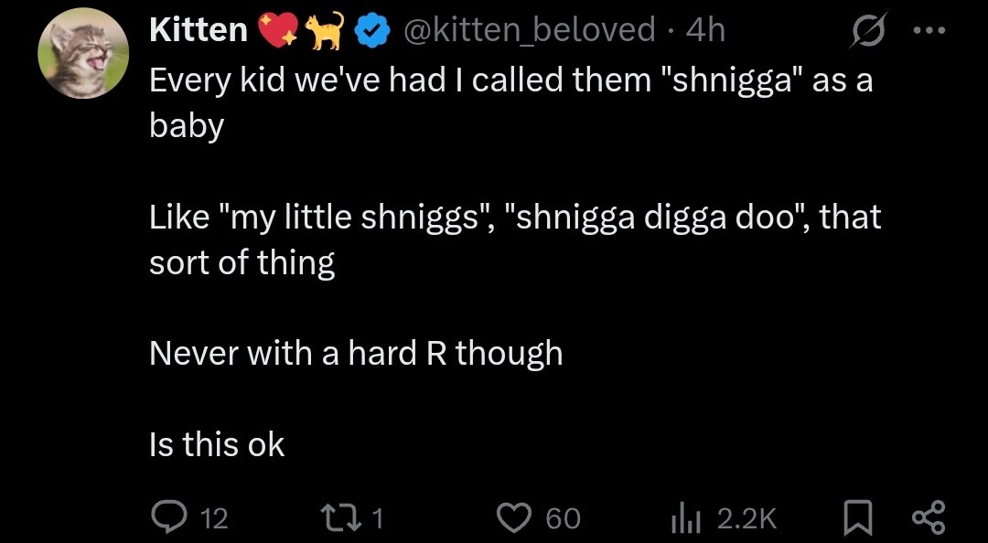Tap the like count 60
The height and width of the screenshot is (543, 988).
(x=563, y=519)
